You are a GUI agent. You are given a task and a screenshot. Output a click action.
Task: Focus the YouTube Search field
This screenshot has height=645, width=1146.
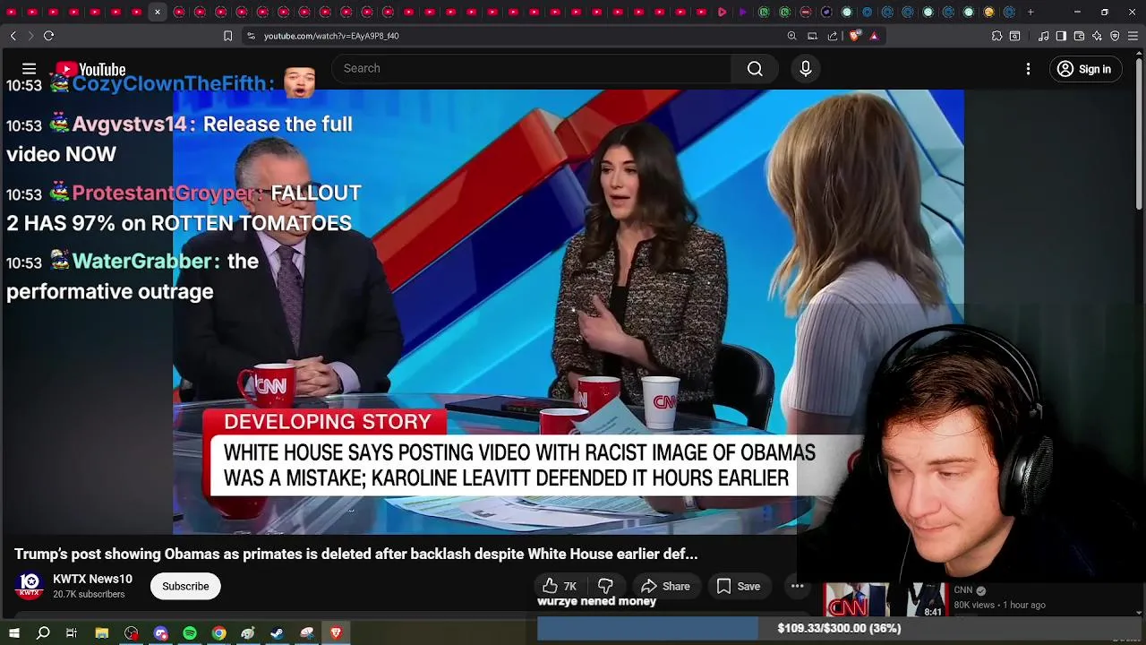(x=532, y=69)
